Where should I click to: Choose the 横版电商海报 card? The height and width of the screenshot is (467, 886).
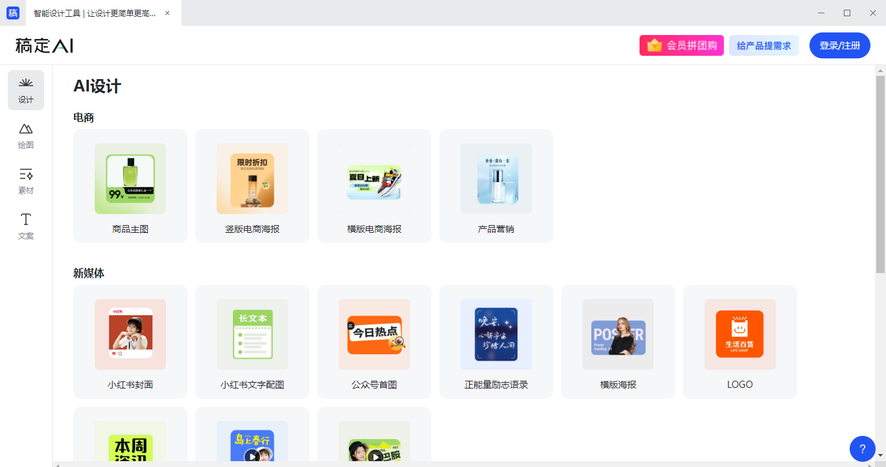(374, 186)
